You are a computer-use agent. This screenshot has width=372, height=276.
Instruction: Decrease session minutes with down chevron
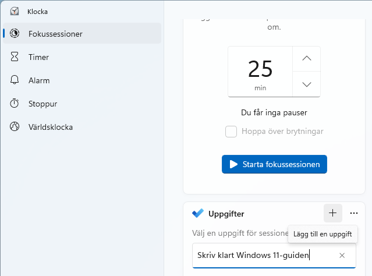[x=307, y=84]
